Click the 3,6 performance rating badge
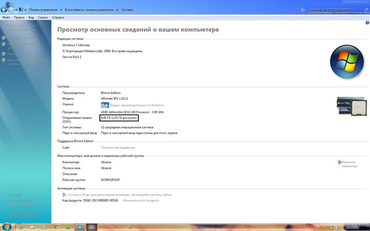 pyautogui.click(x=105, y=105)
